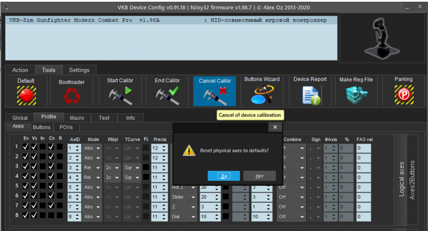Generate a Device Report
The height and width of the screenshot is (231, 428).
(x=310, y=95)
